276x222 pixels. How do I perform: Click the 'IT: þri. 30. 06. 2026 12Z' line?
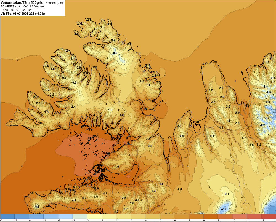pyautogui.click(x=17, y=10)
